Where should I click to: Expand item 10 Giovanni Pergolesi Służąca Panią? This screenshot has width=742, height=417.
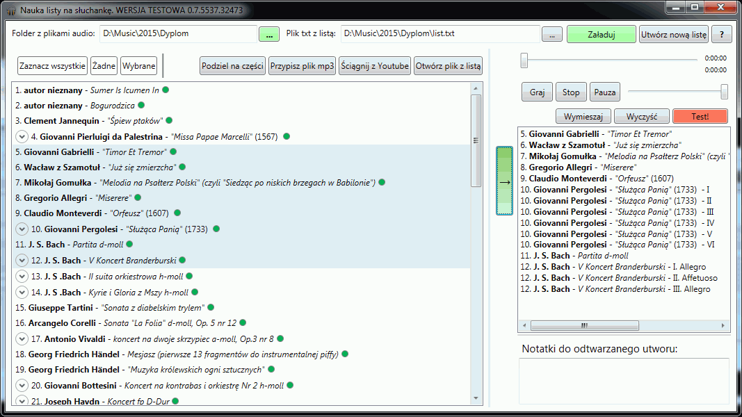tap(22, 229)
